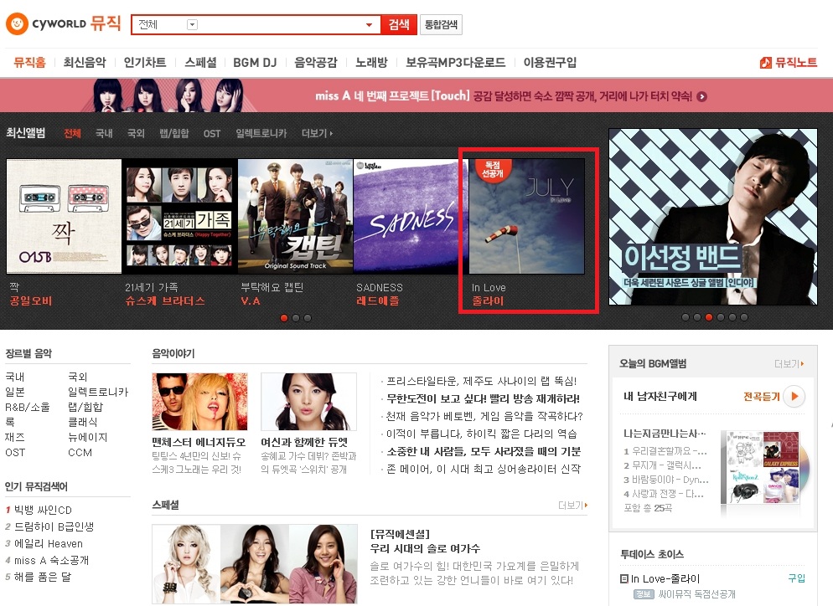Click the 레드애플 artist link
Viewport: 833px width, 606px height.
[x=378, y=300]
